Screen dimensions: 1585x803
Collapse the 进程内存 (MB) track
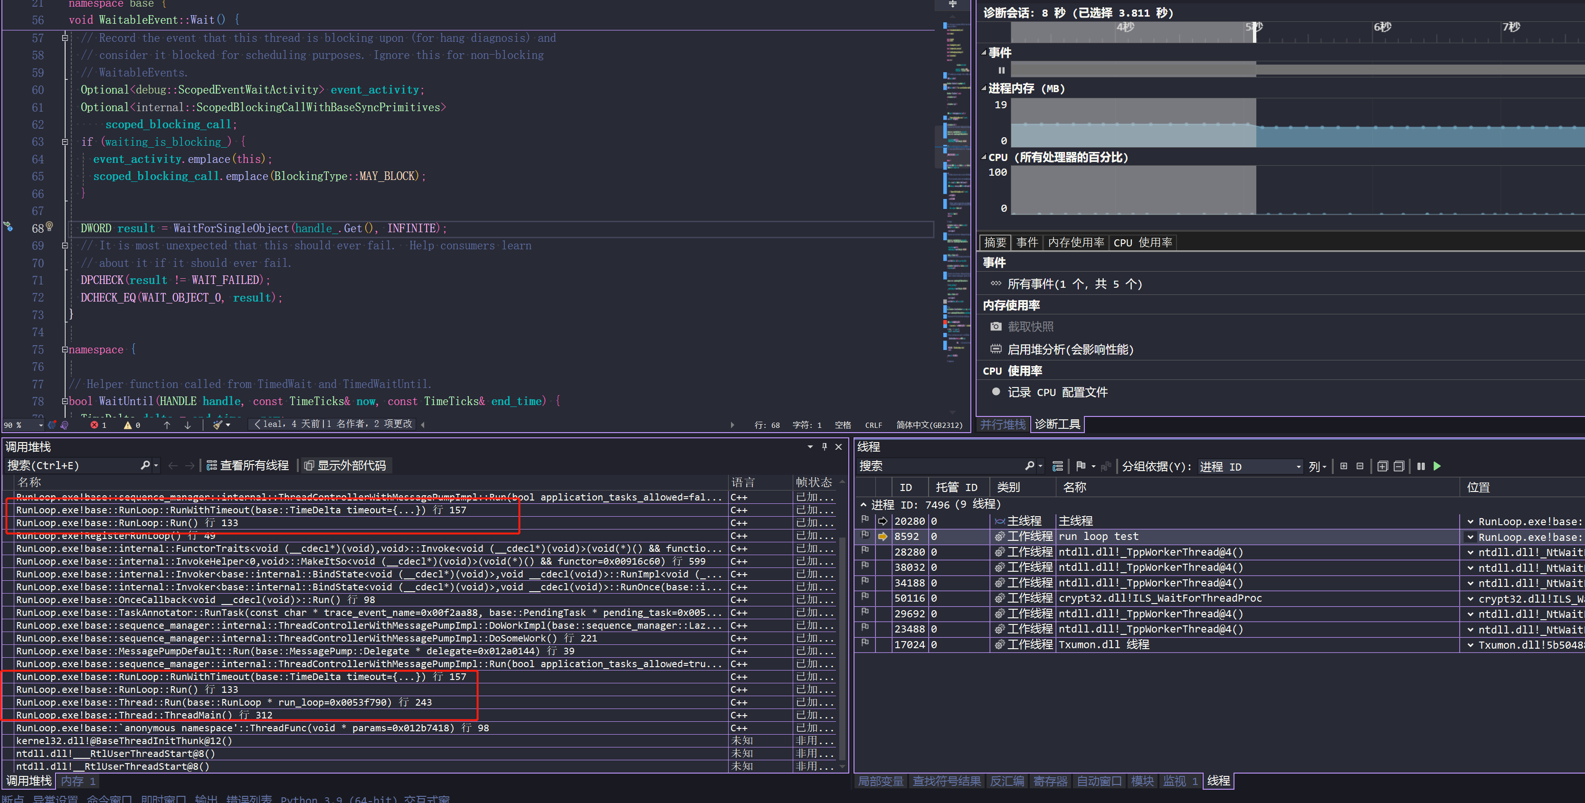click(x=984, y=89)
